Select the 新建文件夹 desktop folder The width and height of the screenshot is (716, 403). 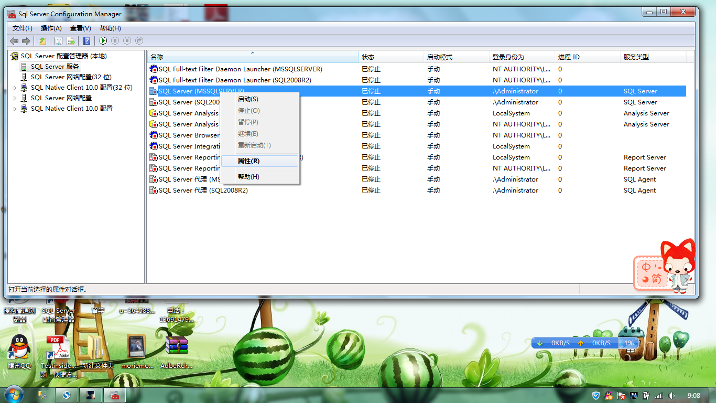pyautogui.click(x=97, y=352)
